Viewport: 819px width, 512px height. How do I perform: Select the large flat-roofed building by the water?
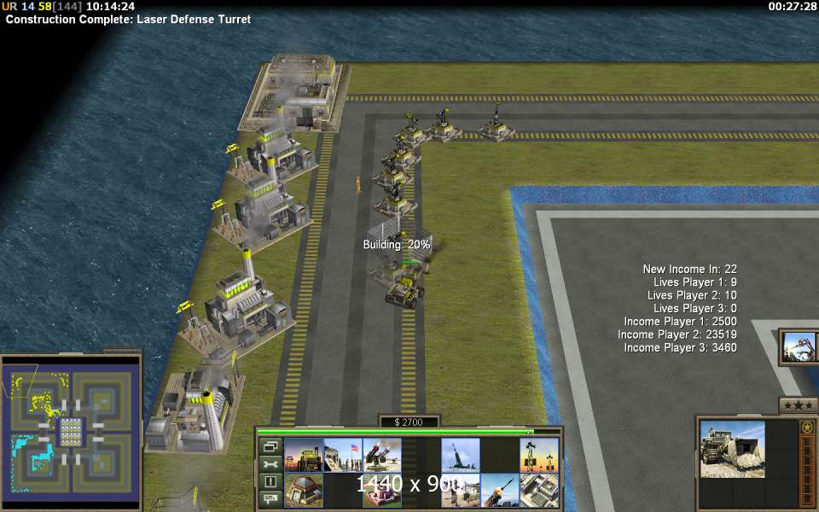pos(295,91)
